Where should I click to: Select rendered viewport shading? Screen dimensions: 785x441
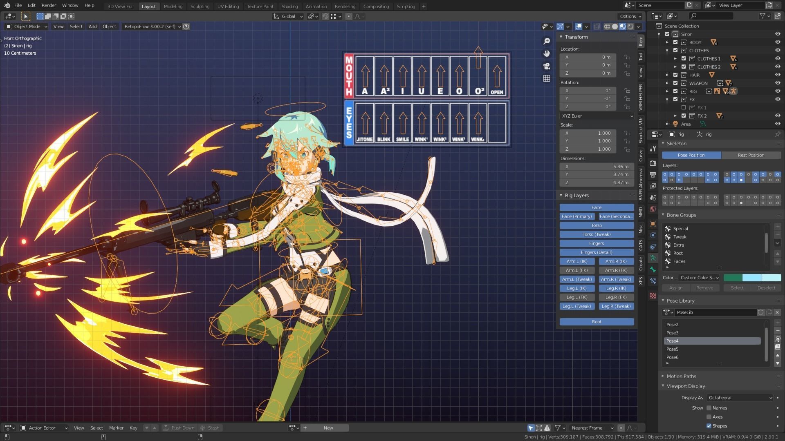click(630, 27)
